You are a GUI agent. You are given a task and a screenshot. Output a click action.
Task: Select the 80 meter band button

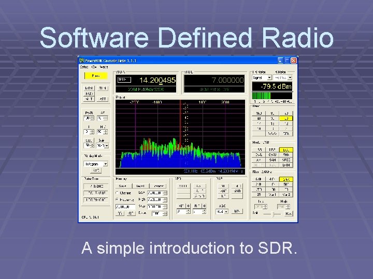pos(272,113)
